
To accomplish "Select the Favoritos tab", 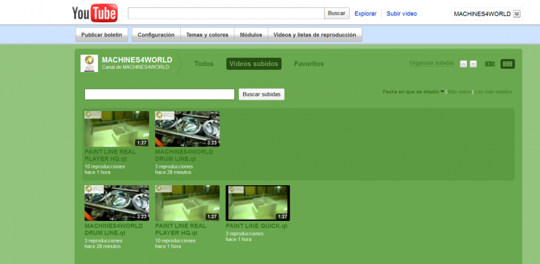I will pyautogui.click(x=309, y=63).
